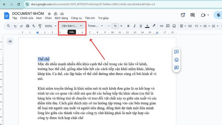Click the video meeting camera icon
Image resolution: width=222 pixels, height=125 pixels.
point(203,15)
